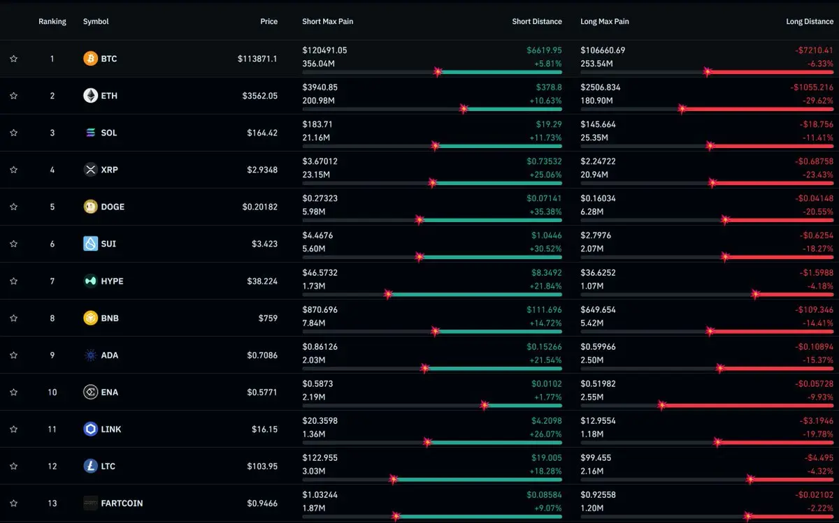The width and height of the screenshot is (839, 523).
Task: Click BTC short volume 356.04M
Action: (318, 64)
